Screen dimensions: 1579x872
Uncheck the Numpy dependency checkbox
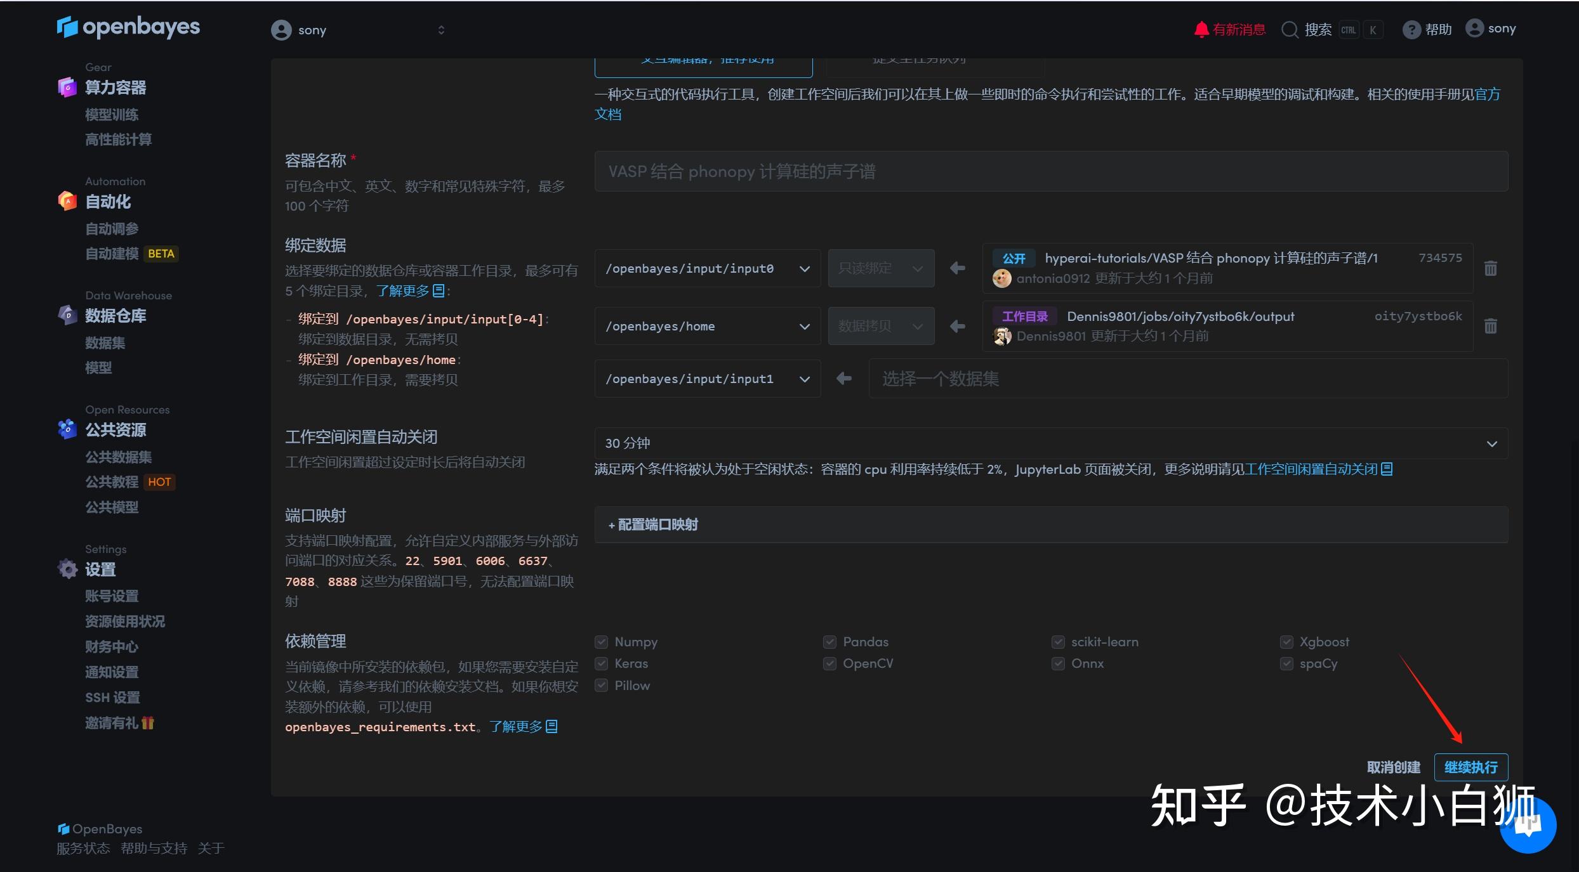coord(601,642)
